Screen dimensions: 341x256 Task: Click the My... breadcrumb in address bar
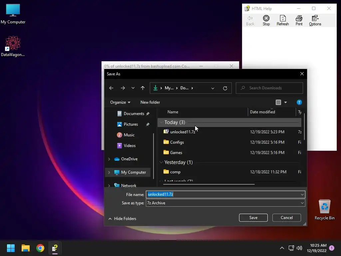(x=169, y=88)
